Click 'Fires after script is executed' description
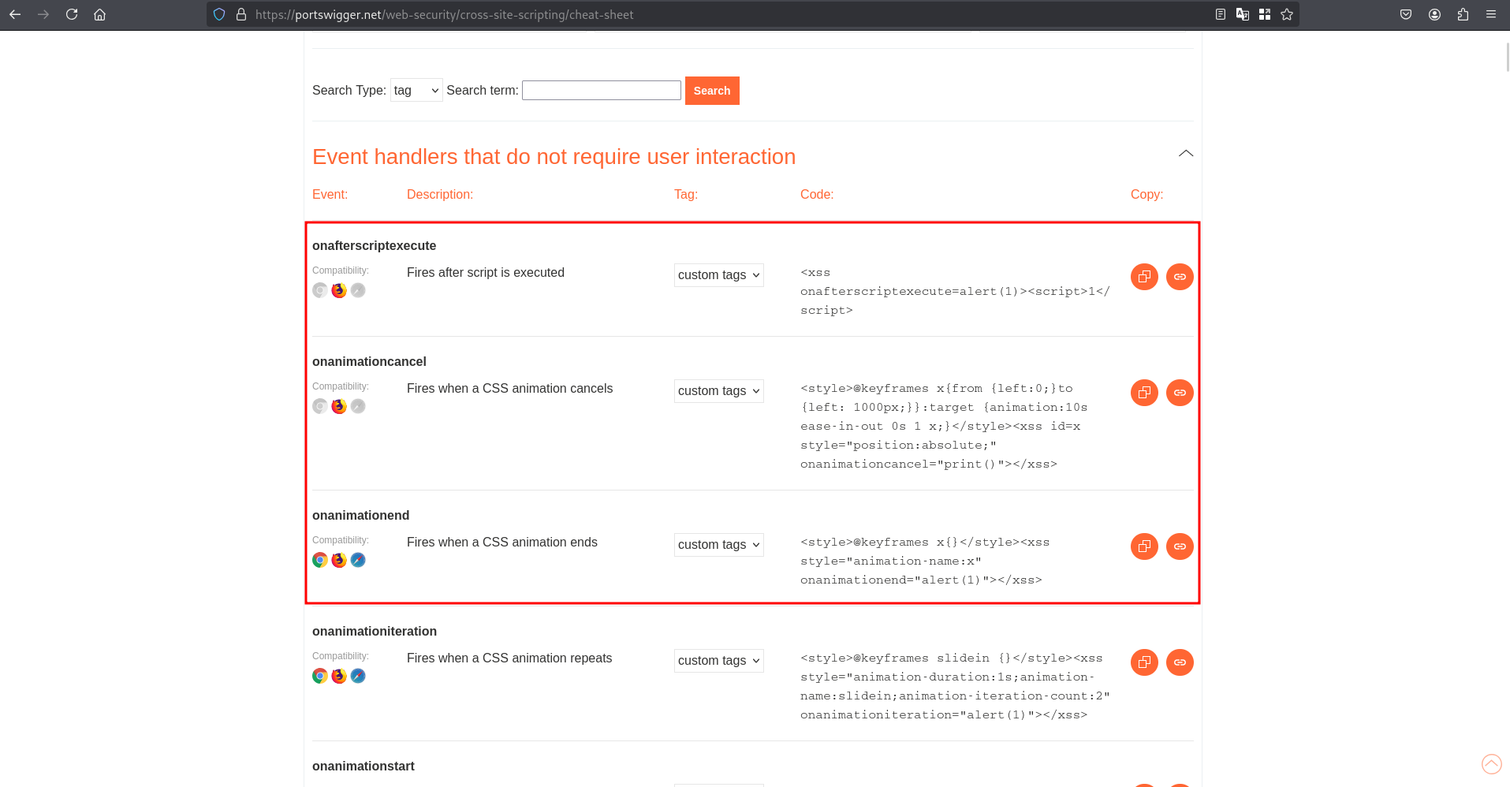This screenshot has height=787, width=1510. tap(486, 273)
